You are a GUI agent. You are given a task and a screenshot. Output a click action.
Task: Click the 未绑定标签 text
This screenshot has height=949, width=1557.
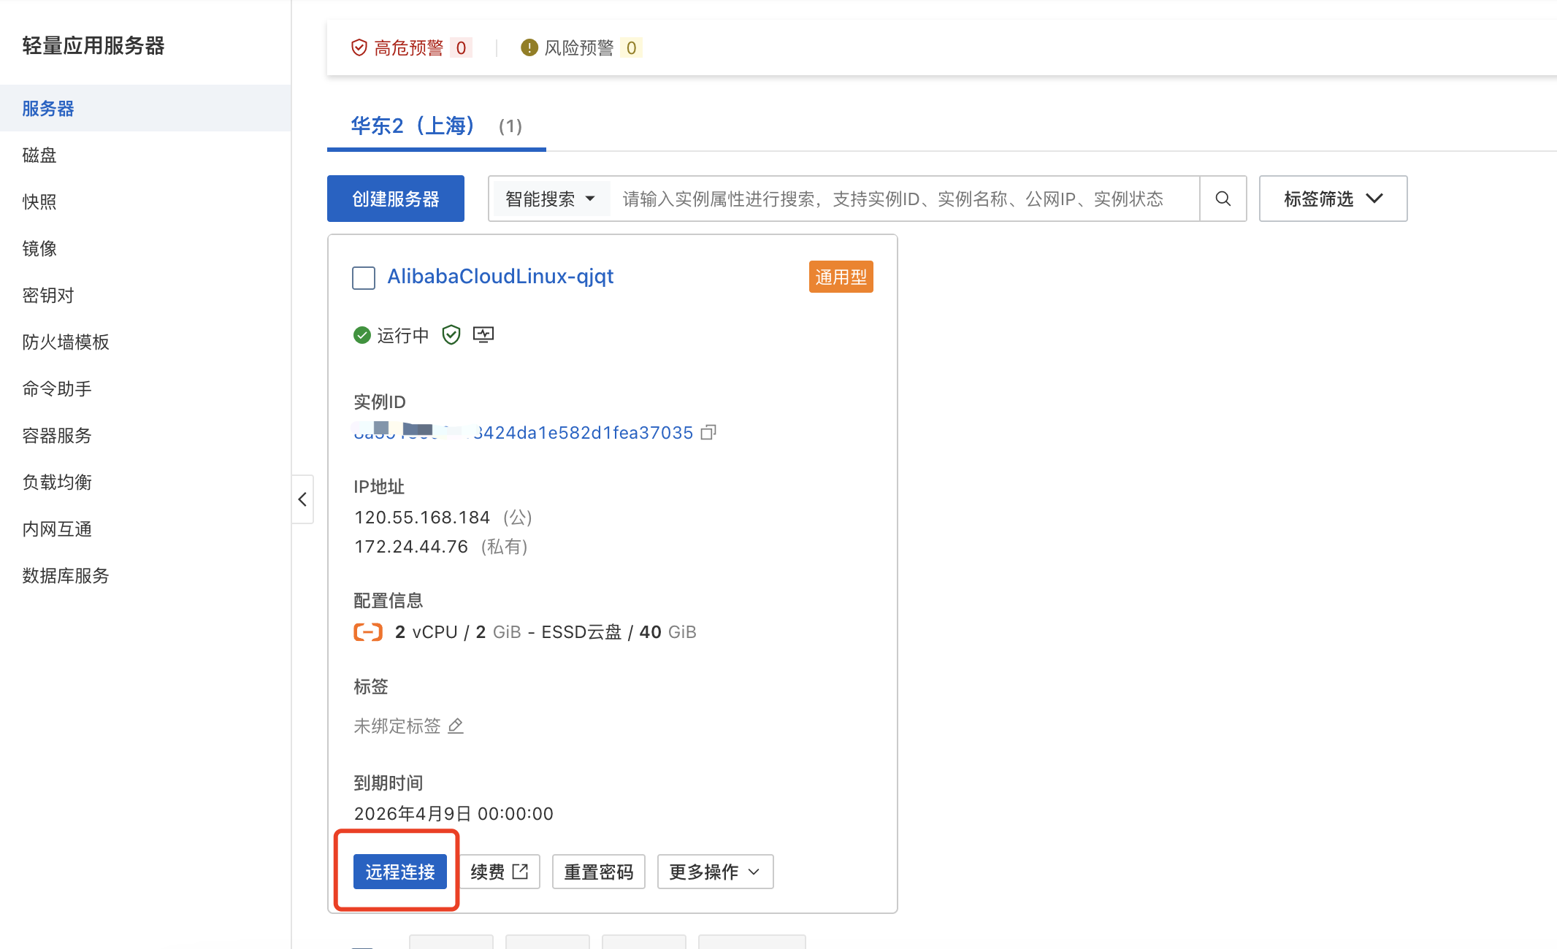[x=397, y=726]
